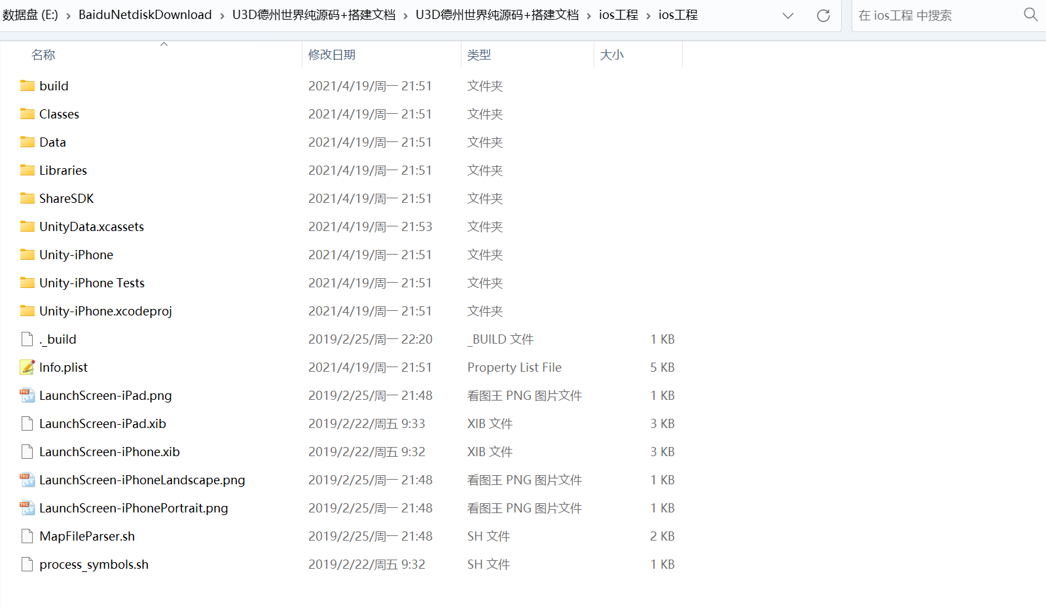Select the ShareSDK folder icon
The image size is (1046, 608).
click(x=27, y=198)
